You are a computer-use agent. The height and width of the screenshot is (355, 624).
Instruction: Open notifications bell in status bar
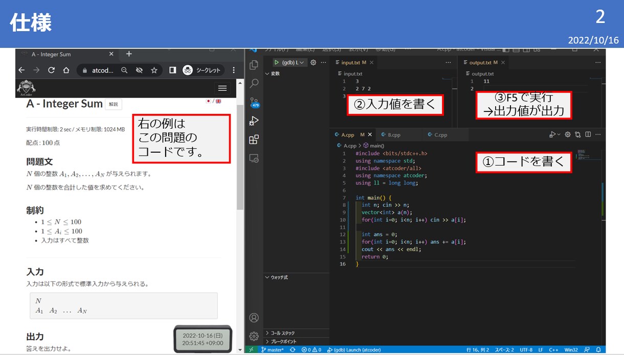coord(598,350)
